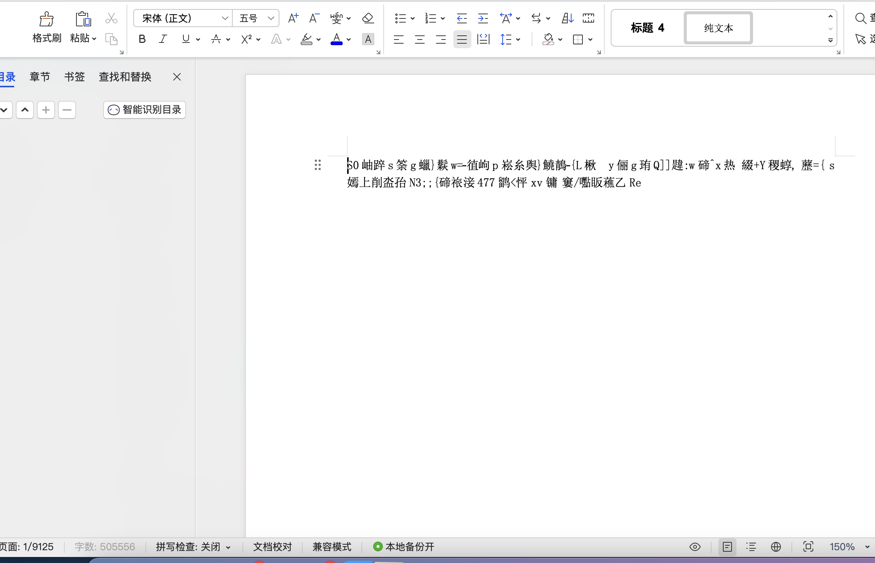Click the phonetic guide (变) icon
Screen dimensions: 875x563
336,18
